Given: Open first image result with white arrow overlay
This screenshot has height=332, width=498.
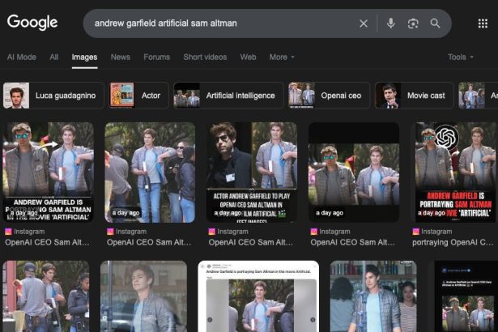Looking at the screenshot, I should (x=49, y=172).
